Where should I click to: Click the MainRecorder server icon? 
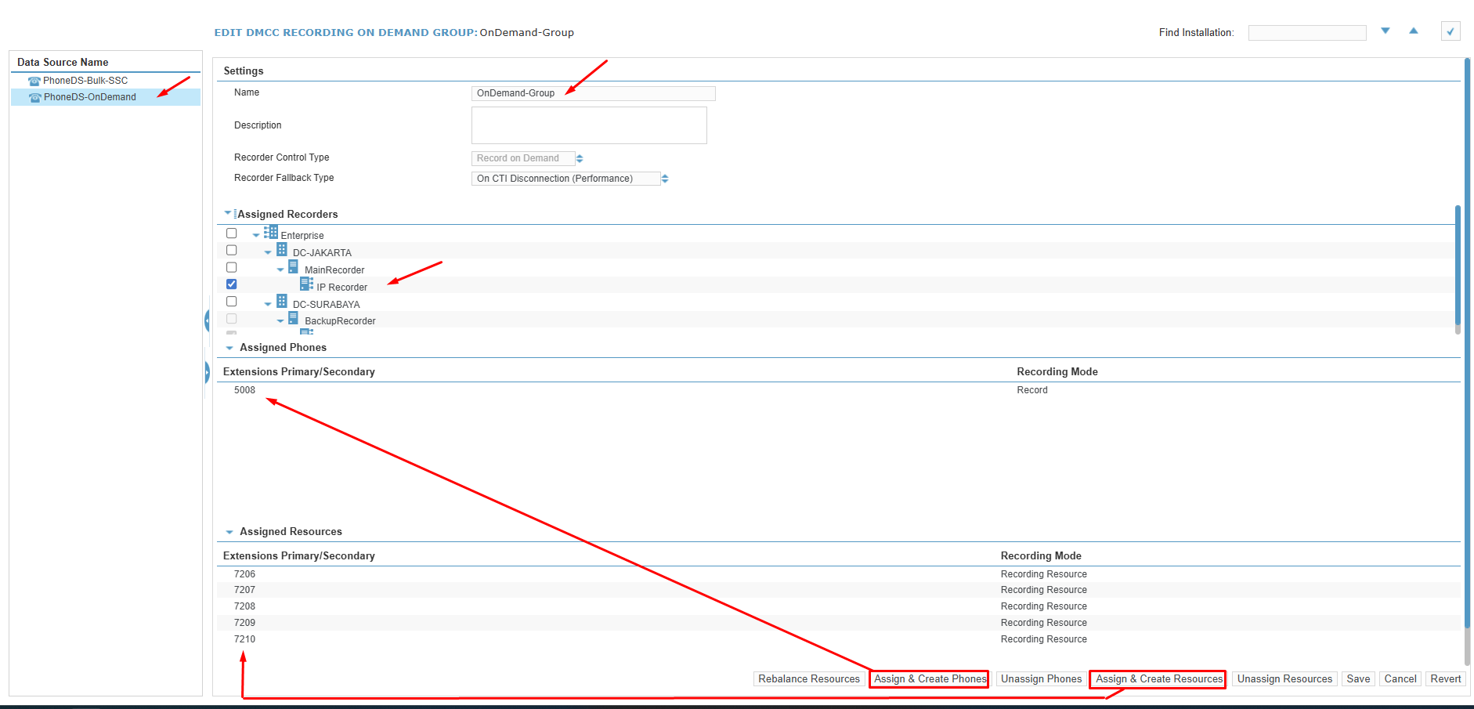tap(293, 267)
